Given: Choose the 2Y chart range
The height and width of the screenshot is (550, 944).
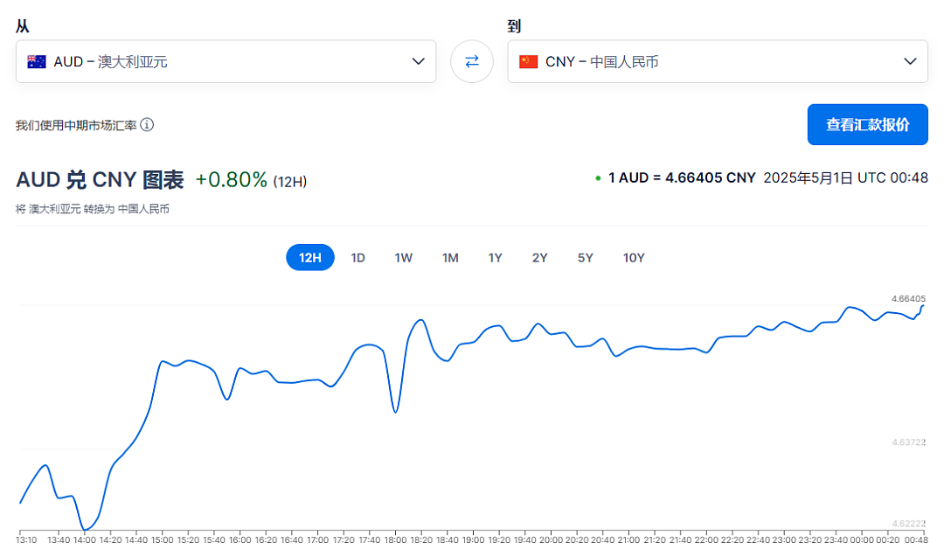Looking at the screenshot, I should point(540,258).
